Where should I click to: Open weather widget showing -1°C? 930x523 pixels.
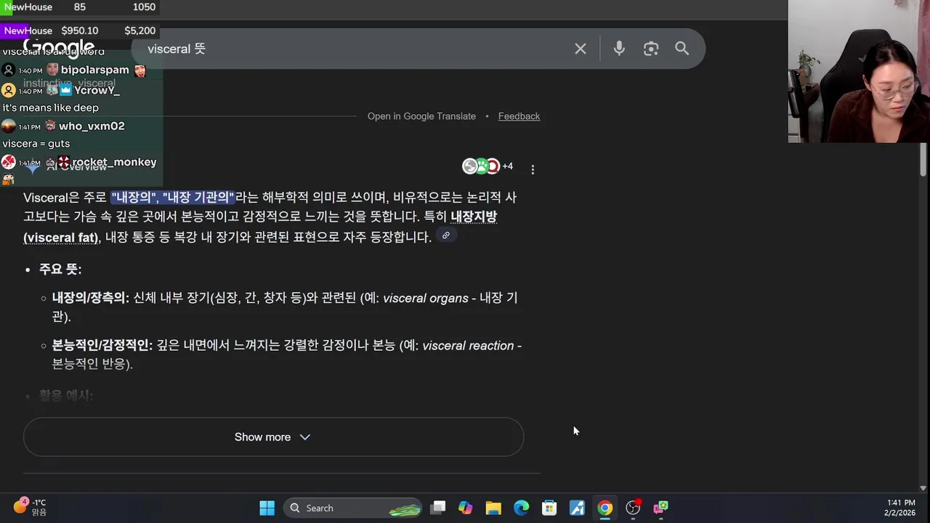(31, 507)
